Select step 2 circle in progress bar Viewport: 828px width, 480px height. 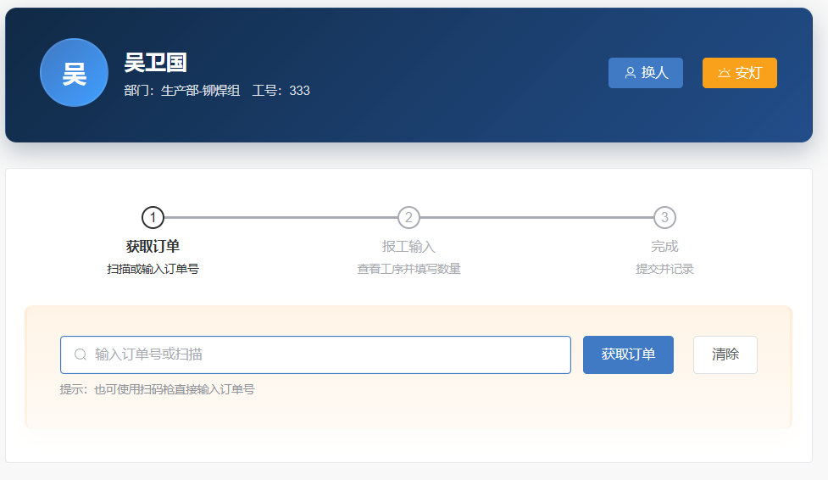(408, 218)
